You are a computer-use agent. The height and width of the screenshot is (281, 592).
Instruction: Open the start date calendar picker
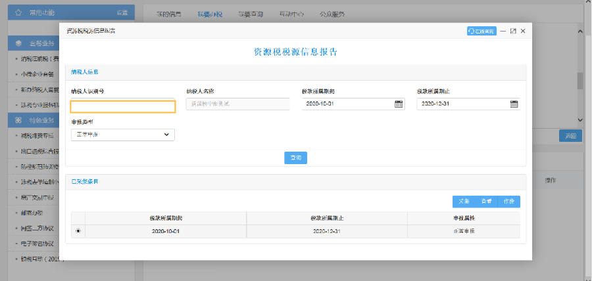pyautogui.click(x=398, y=104)
